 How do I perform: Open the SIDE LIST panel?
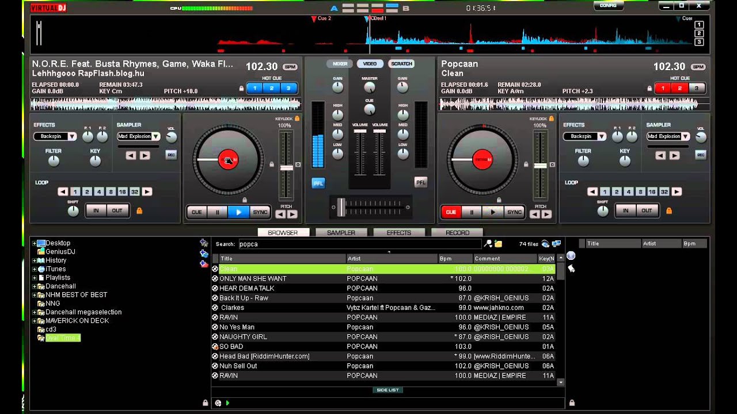[x=388, y=390]
